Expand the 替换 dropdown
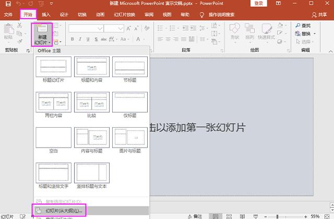Viewport: 334px width, 219px height. 316,34
